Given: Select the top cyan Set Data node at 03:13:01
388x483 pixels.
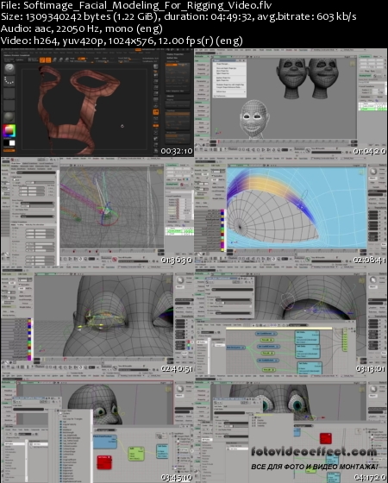Looking at the screenshot, I should pos(307,337).
